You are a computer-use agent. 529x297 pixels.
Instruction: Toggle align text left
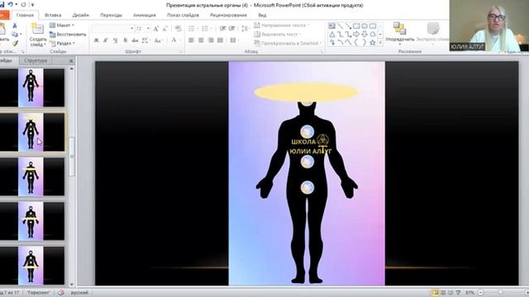coord(191,40)
